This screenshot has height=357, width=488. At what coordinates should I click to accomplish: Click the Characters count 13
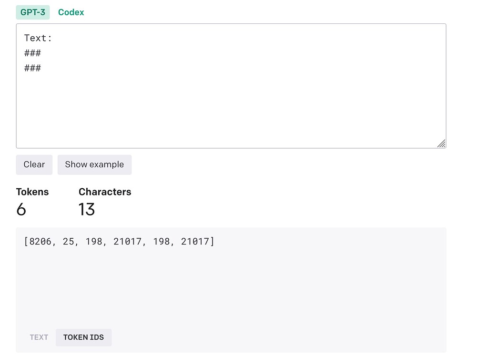[87, 209]
